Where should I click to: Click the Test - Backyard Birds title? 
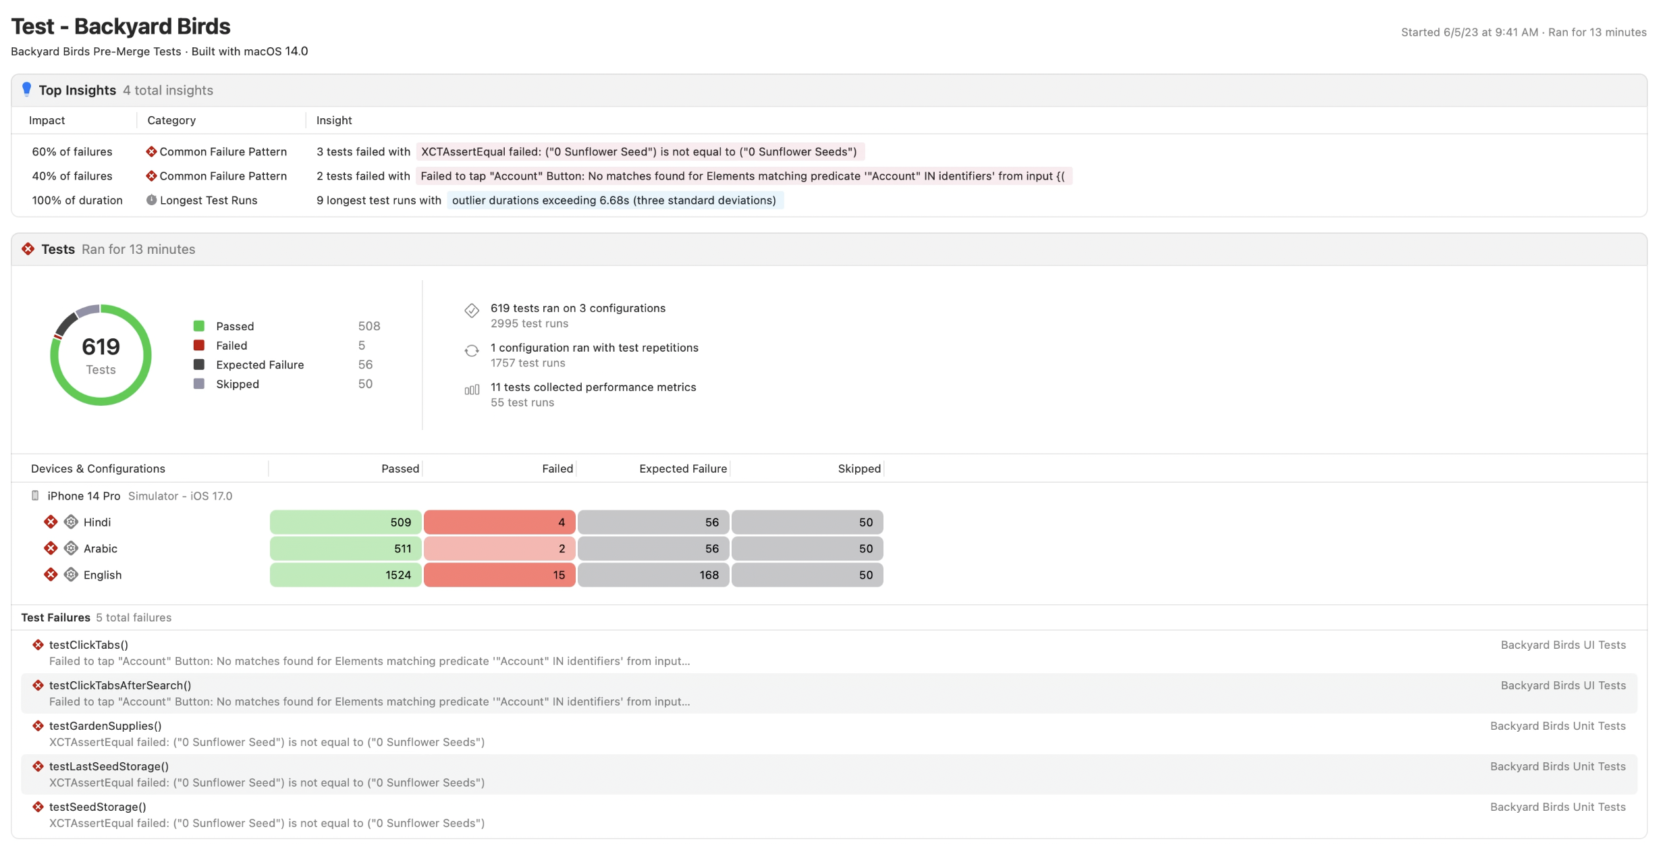pyautogui.click(x=121, y=26)
